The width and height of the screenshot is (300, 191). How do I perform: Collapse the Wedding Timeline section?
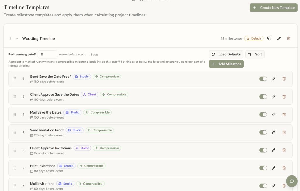point(17,38)
